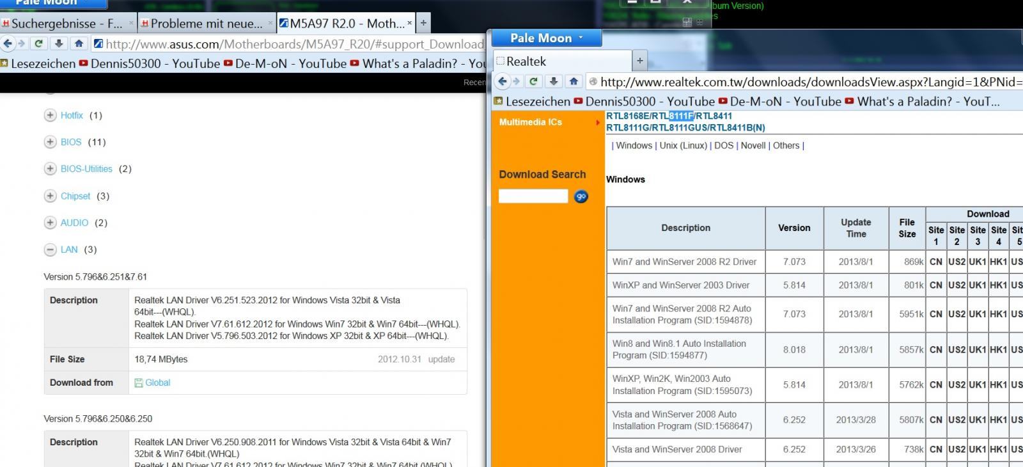Open a new tab in ASUS window
1023x467 pixels.
(x=423, y=24)
